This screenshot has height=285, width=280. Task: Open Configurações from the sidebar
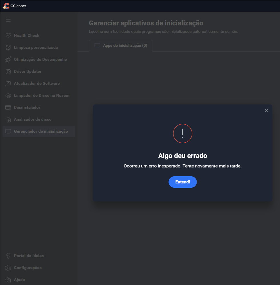[x=23, y=268]
